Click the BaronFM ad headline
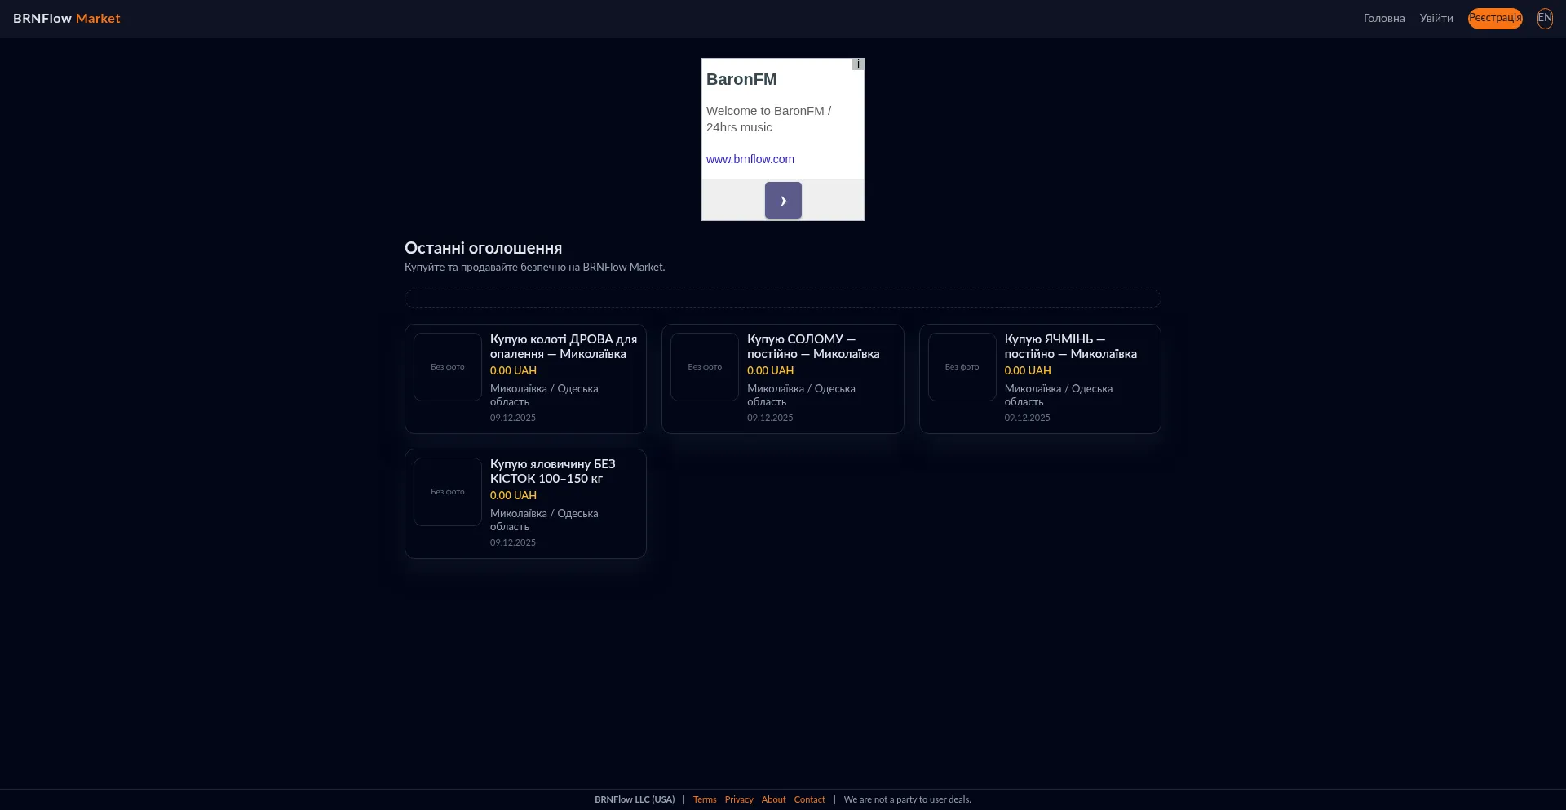 tap(741, 80)
